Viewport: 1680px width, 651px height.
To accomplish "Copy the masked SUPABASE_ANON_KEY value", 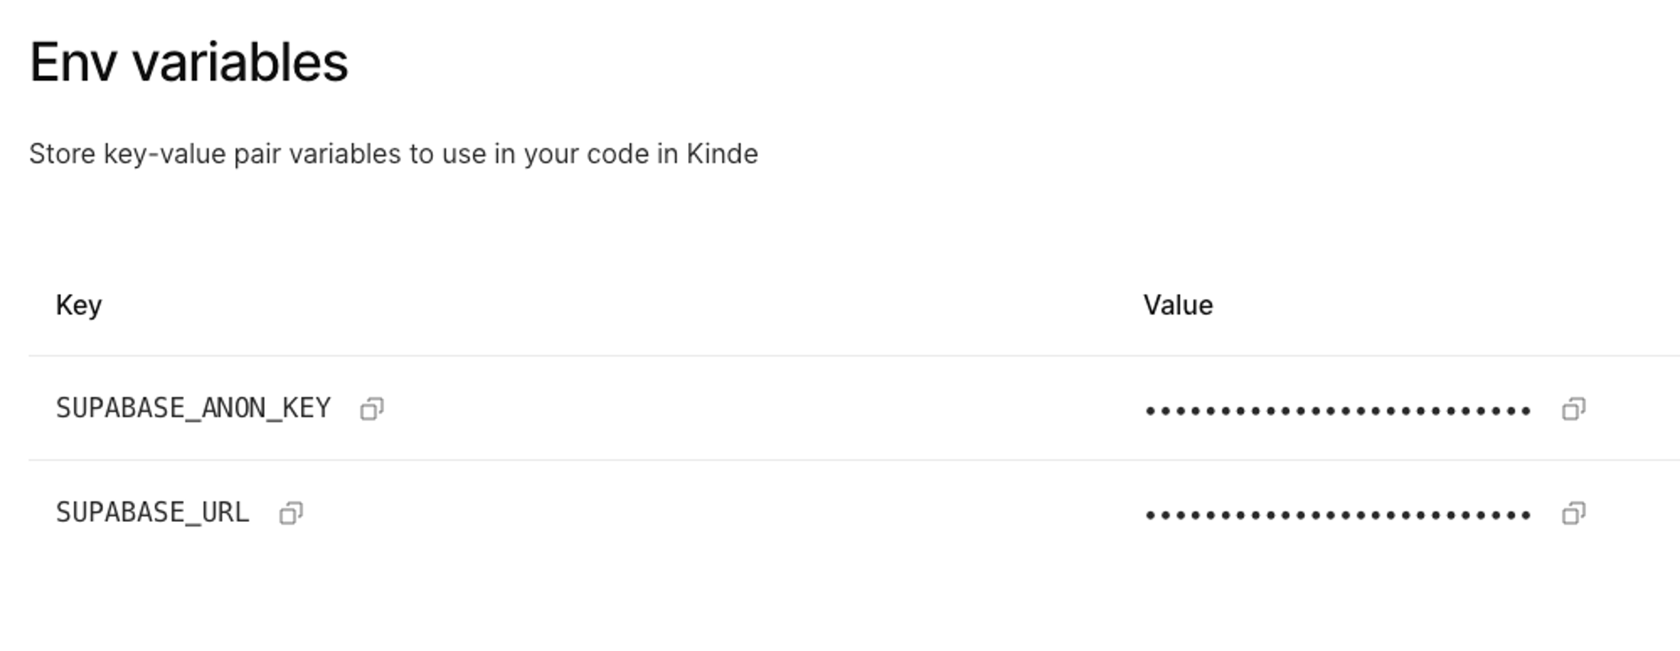I will (x=1573, y=409).
